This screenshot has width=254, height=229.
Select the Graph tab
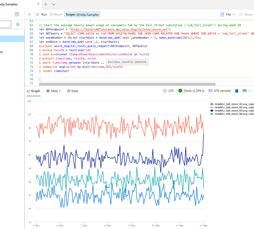coord(33,91)
